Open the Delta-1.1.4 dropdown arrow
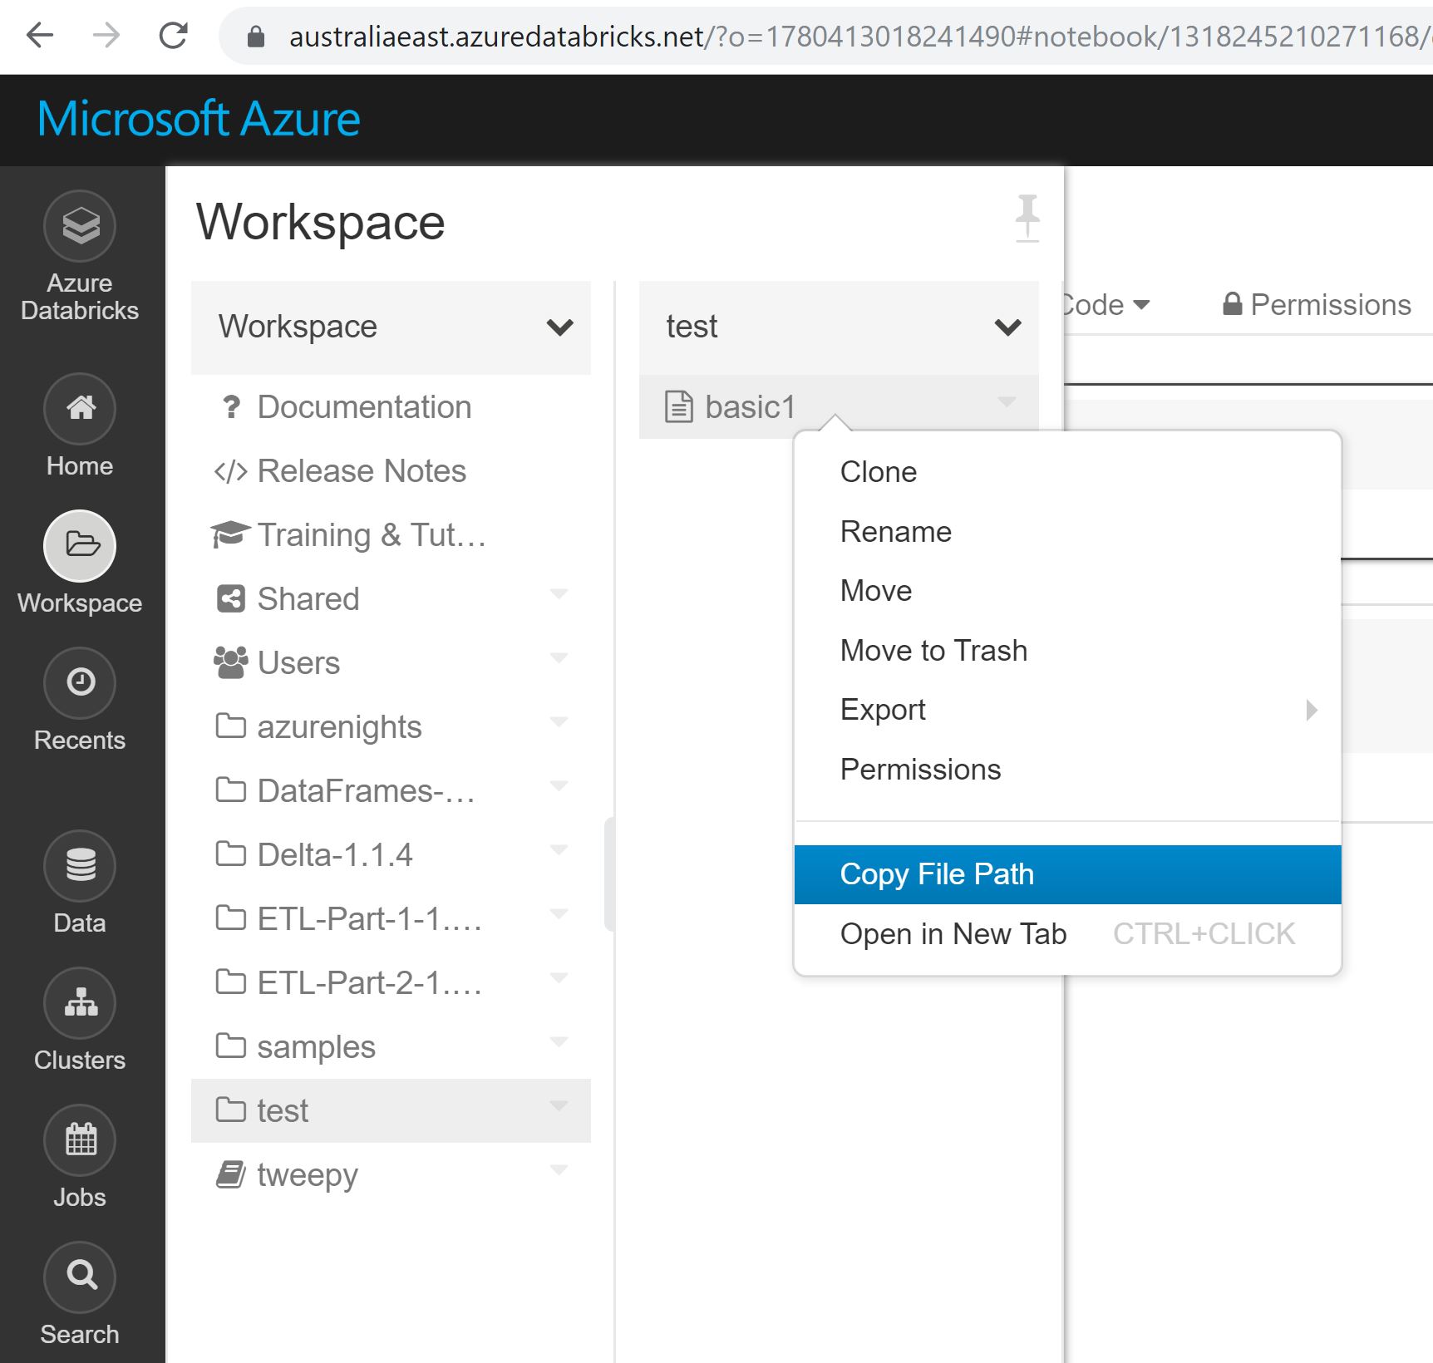This screenshot has height=1363, width=1433. 559,849
